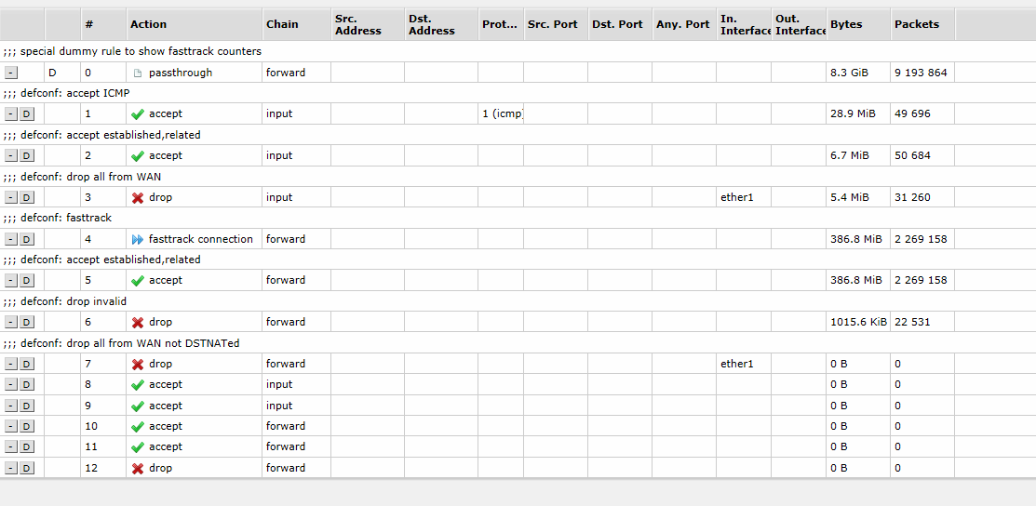Remove rule 0 with its minus button
The height and width of the screenshot is (506, 1036).
pos(10,73)
